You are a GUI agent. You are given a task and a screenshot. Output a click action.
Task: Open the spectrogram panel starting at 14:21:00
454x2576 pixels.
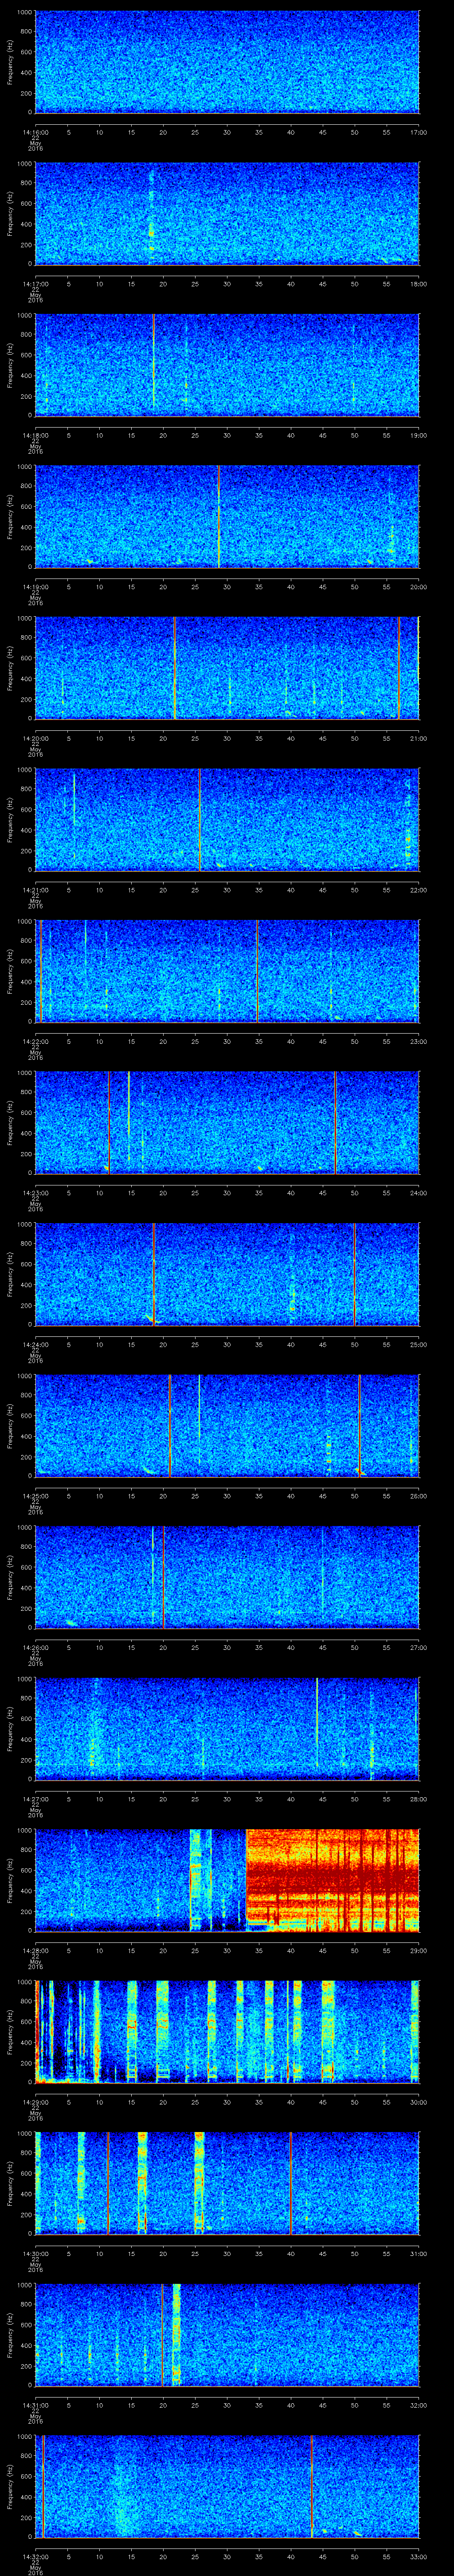[x=227, y=820]
